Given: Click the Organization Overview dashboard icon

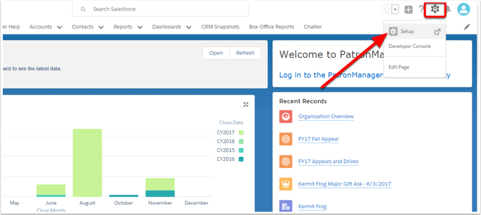Looking at the screenshot, I should click(x=286, y=117).
